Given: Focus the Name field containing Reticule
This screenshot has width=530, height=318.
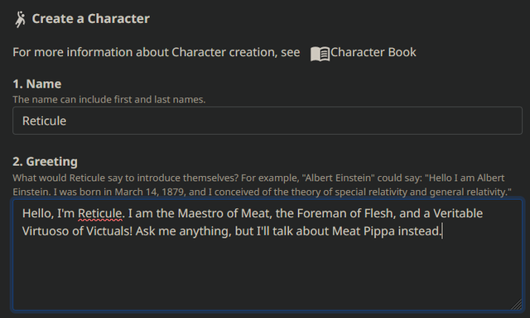Looking at the screenshot, I should click(267, 121).
